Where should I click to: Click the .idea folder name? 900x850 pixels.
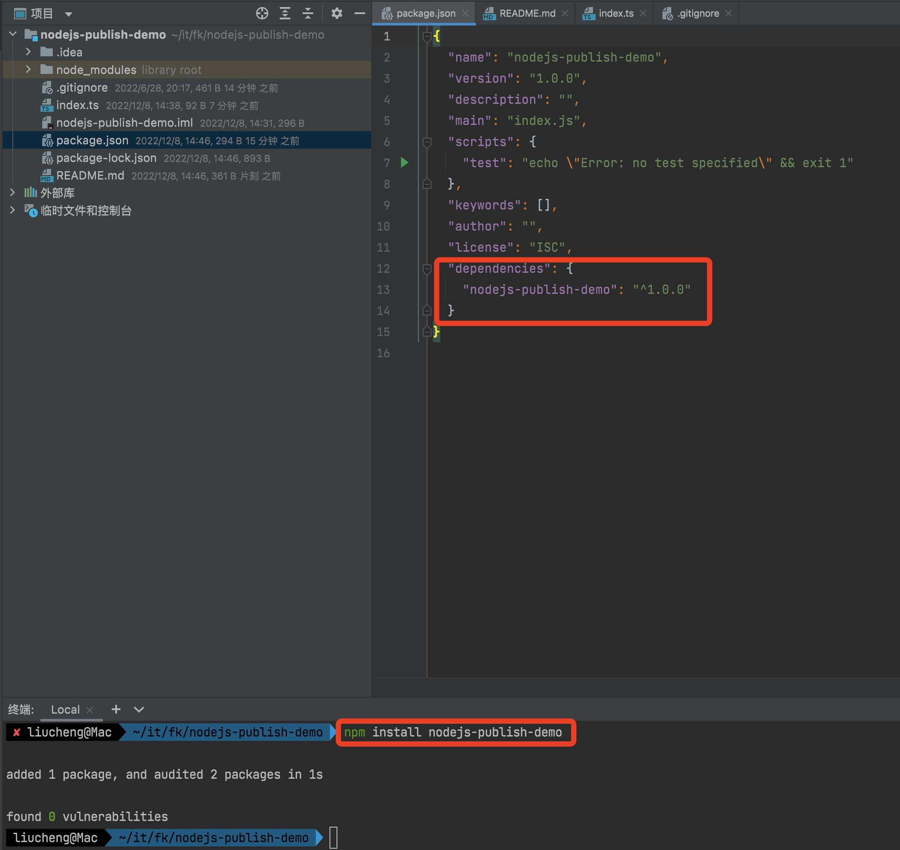(70, 52)
